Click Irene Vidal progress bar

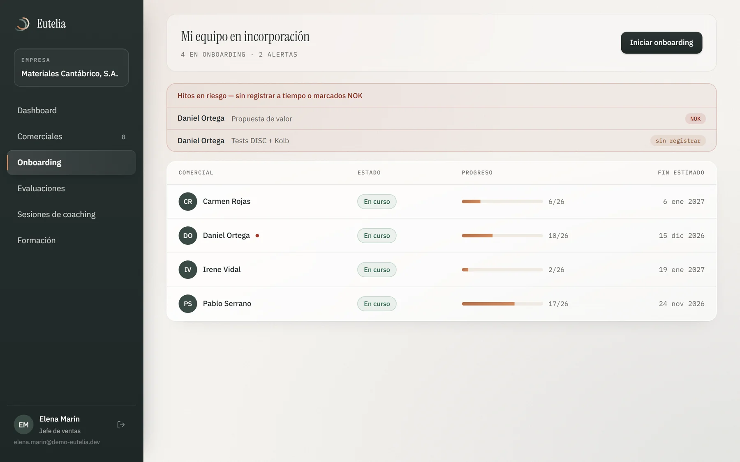[x=502, y=270]
